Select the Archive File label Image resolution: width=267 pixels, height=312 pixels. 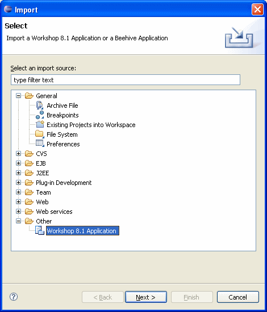[62, 106]
